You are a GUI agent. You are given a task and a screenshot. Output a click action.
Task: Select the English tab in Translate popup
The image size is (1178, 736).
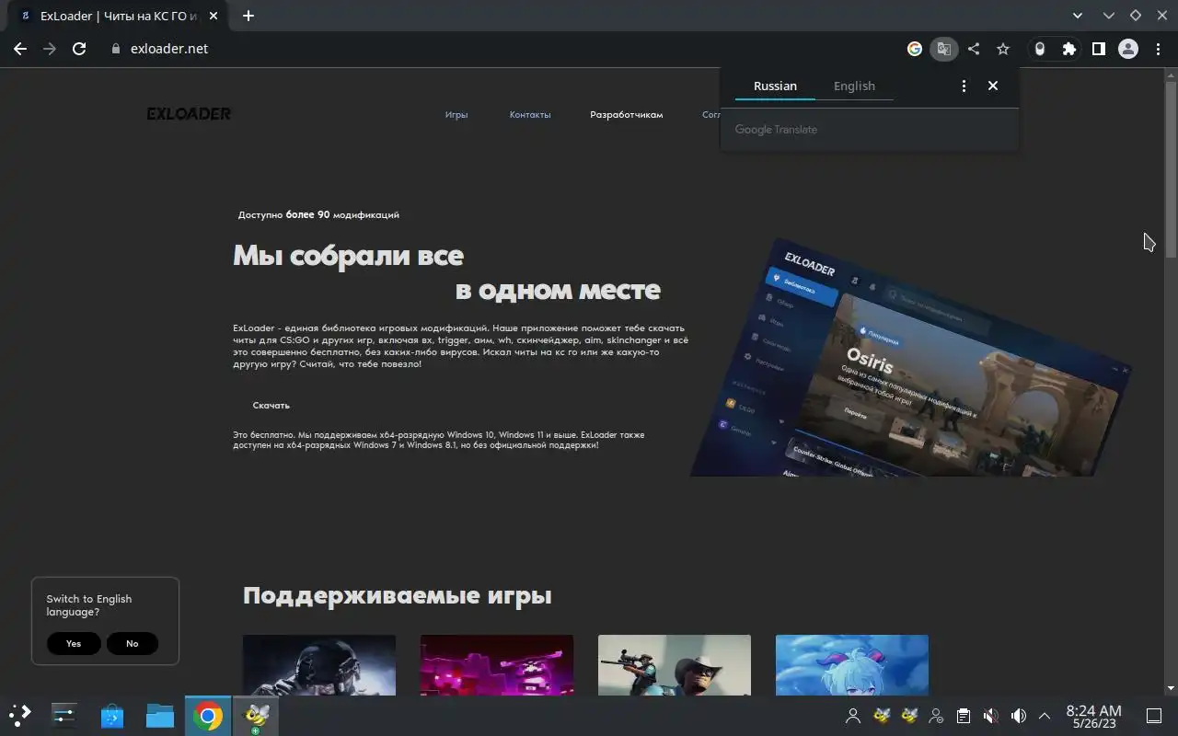coord(854,86)
